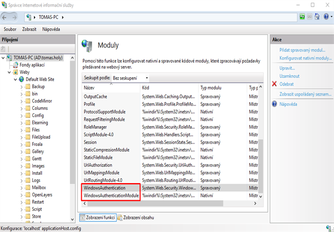Click the OpenLayers folder icon
This screenshot has width=334, height=232.
pos(28,195)
